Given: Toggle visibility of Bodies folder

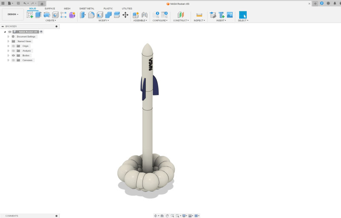Looking at the screenshot, I should (13, 56).
